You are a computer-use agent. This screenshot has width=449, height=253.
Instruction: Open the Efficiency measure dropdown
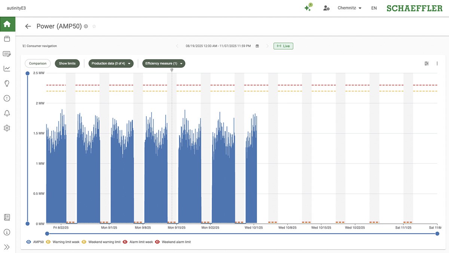coord(164,64)
